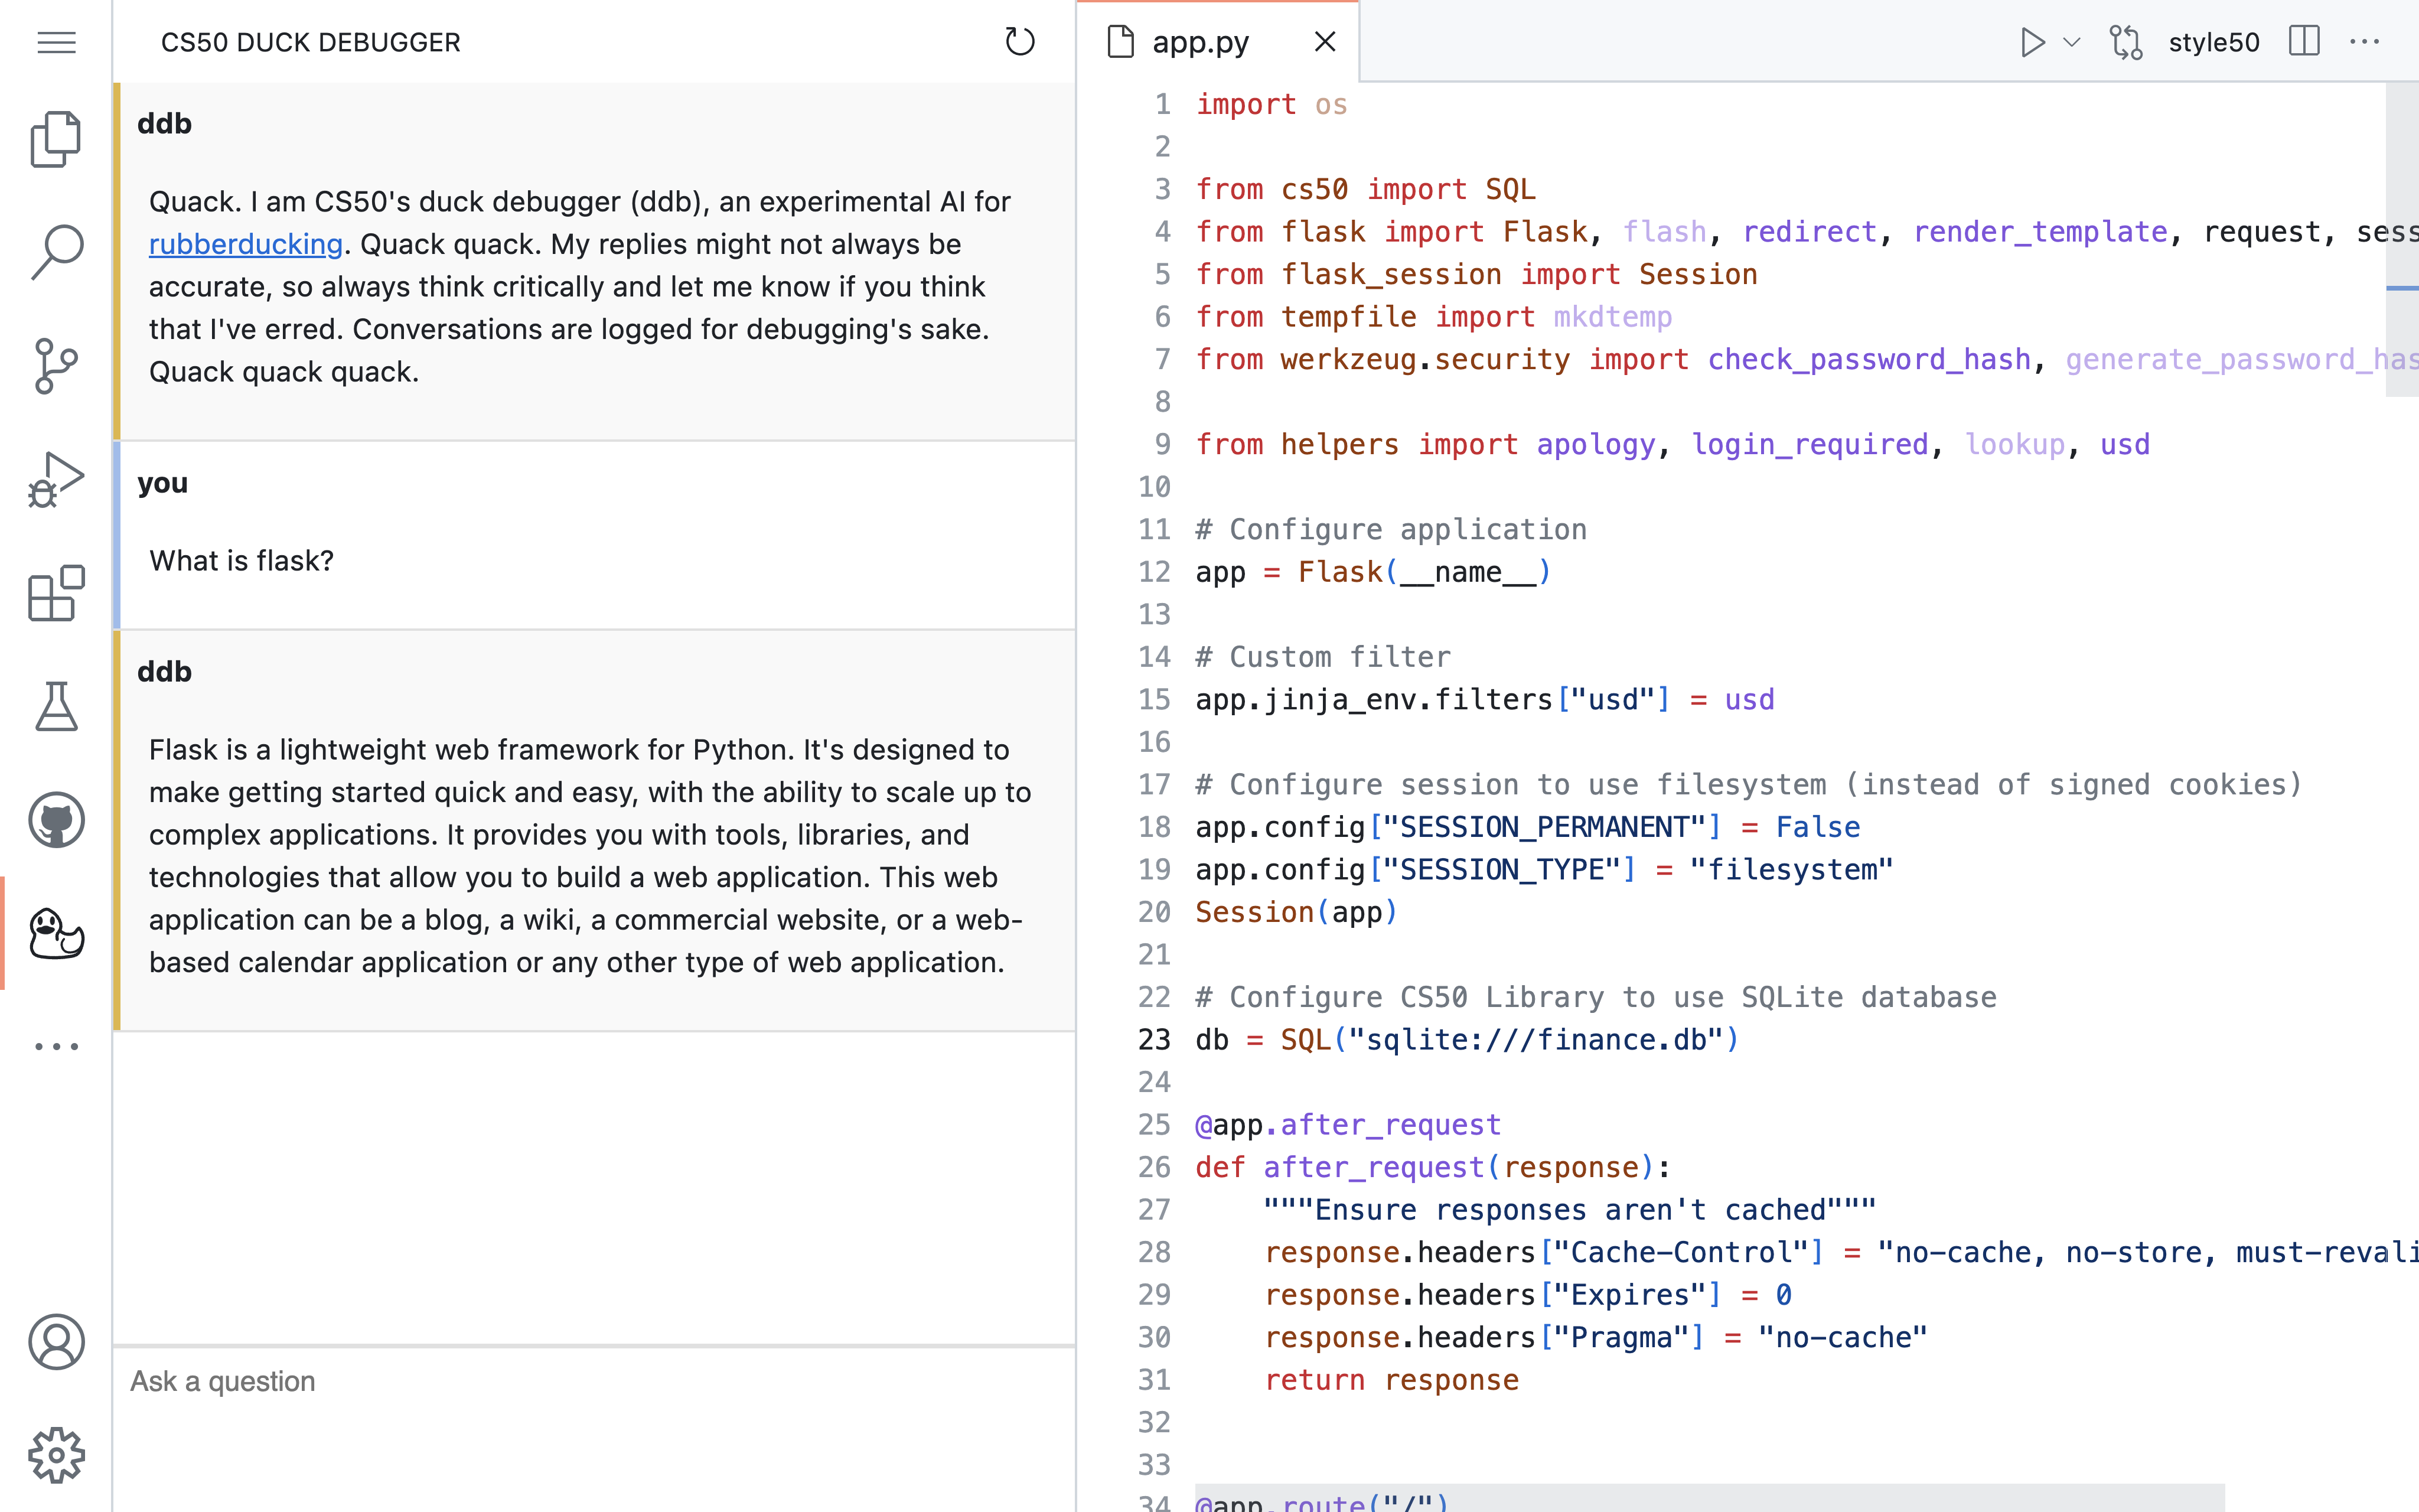Close the app.py editor tab
2419x1512 pixels.
coord(1325,42)
